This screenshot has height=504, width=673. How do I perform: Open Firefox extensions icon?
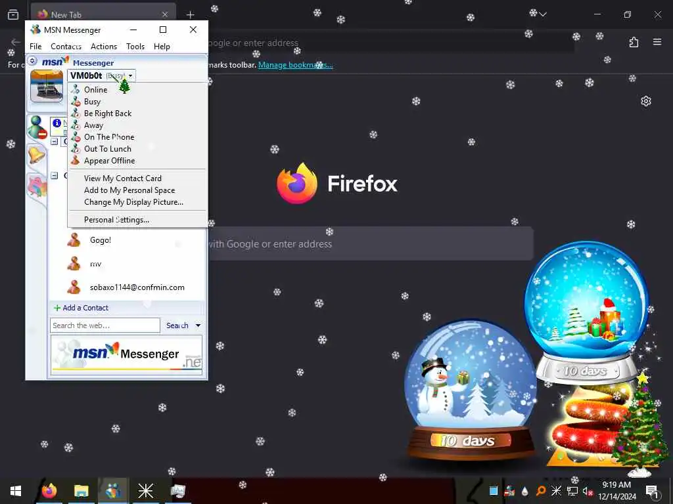[x=634, y=42]
